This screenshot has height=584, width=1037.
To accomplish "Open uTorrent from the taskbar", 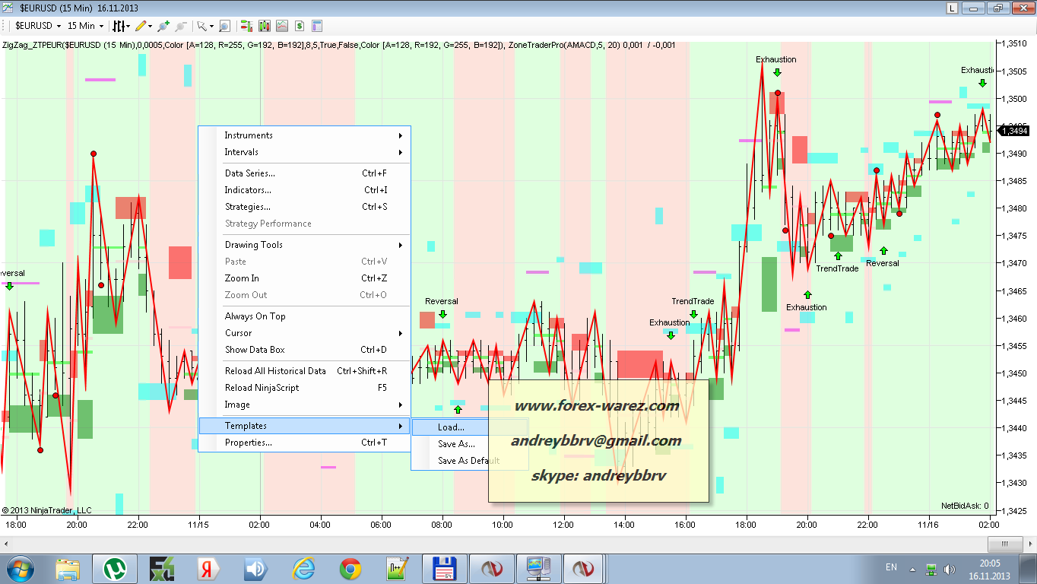I will (x=115, y=568).
